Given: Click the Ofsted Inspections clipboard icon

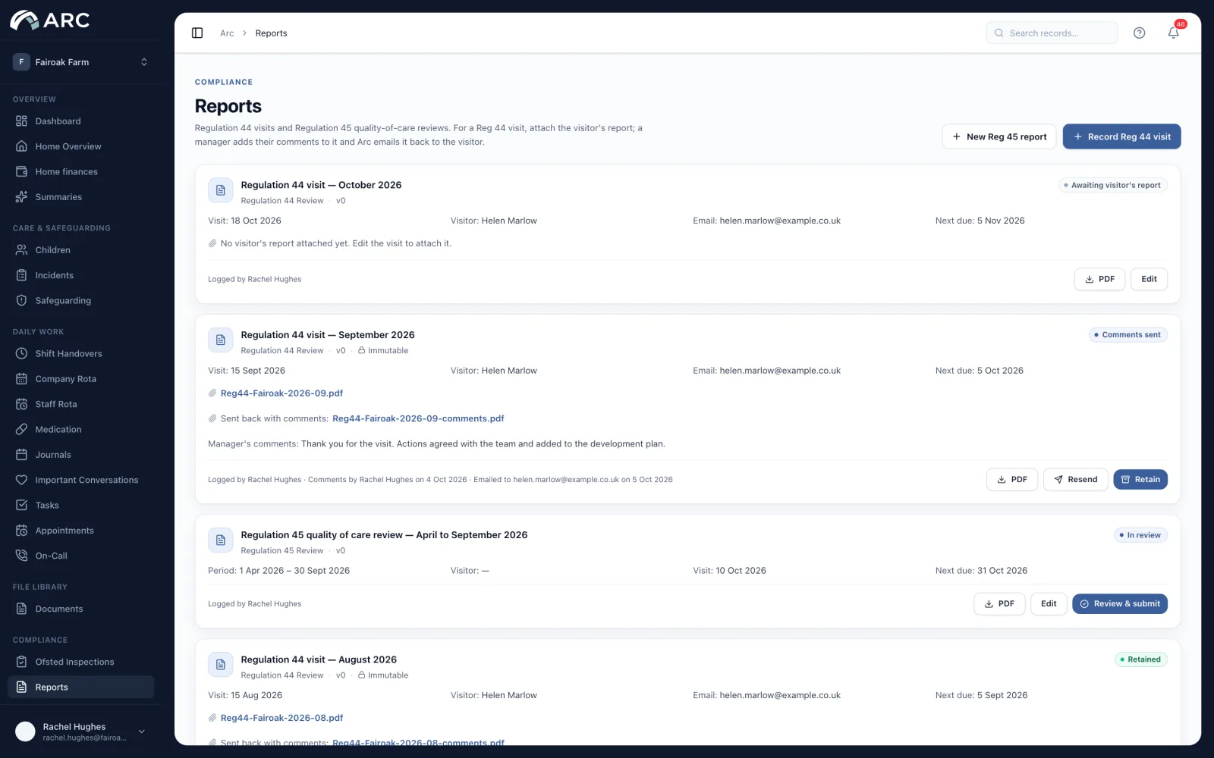Looking at the screenshot, I should 21,662.
